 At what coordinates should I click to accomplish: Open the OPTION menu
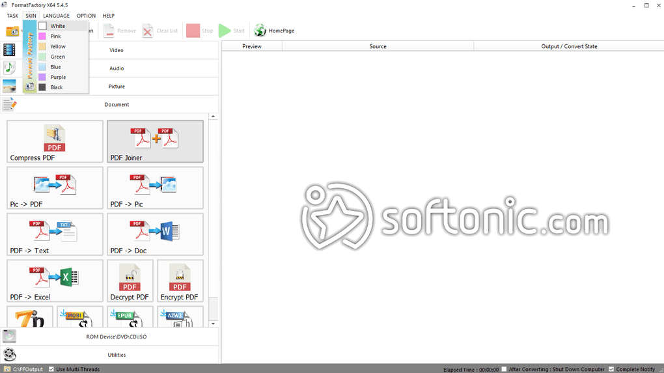pos(86,16)
